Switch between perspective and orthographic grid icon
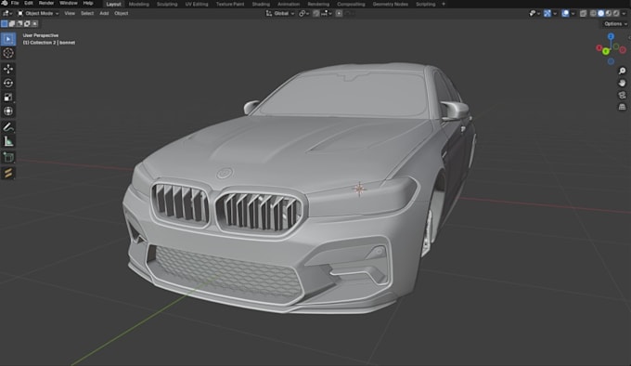The width and height of the screenshot is (631, 366). click(622, 107)
